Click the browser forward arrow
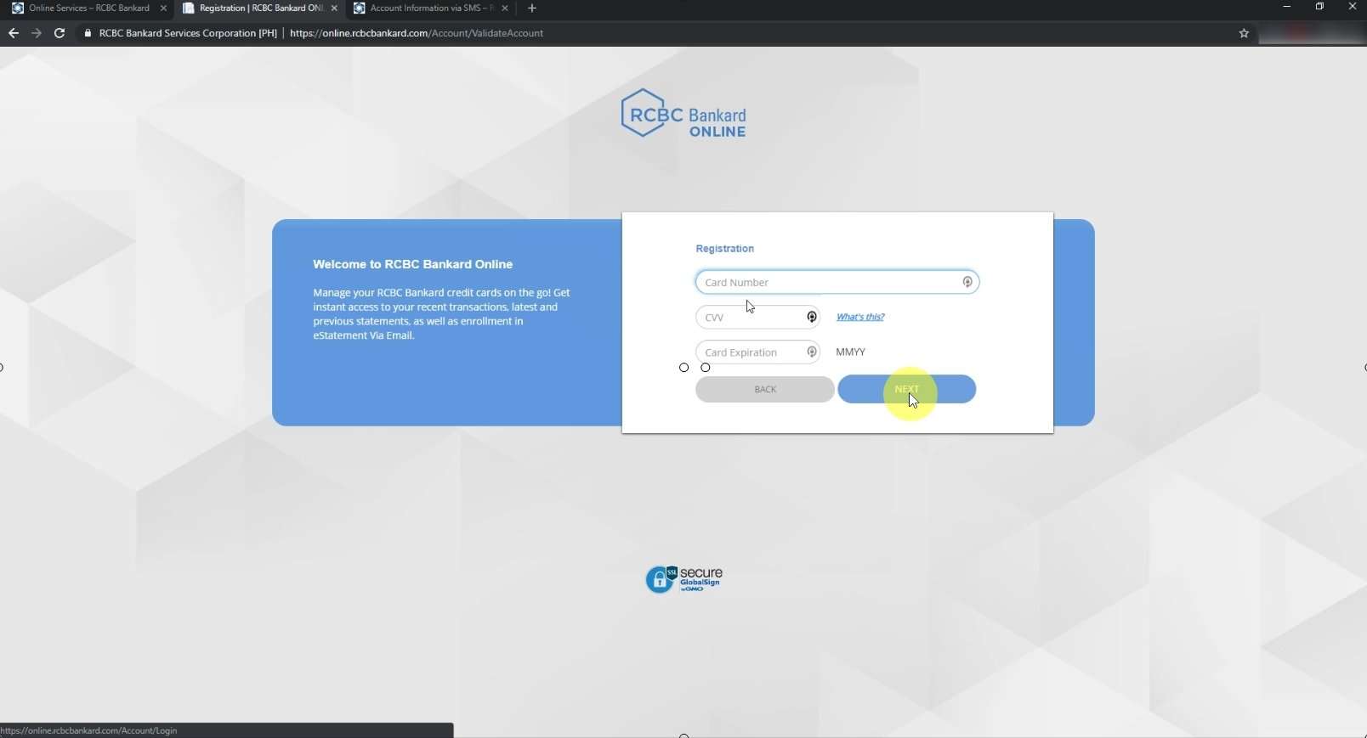1367x738 pixels. pyautogui.click(x=36, y=33)
